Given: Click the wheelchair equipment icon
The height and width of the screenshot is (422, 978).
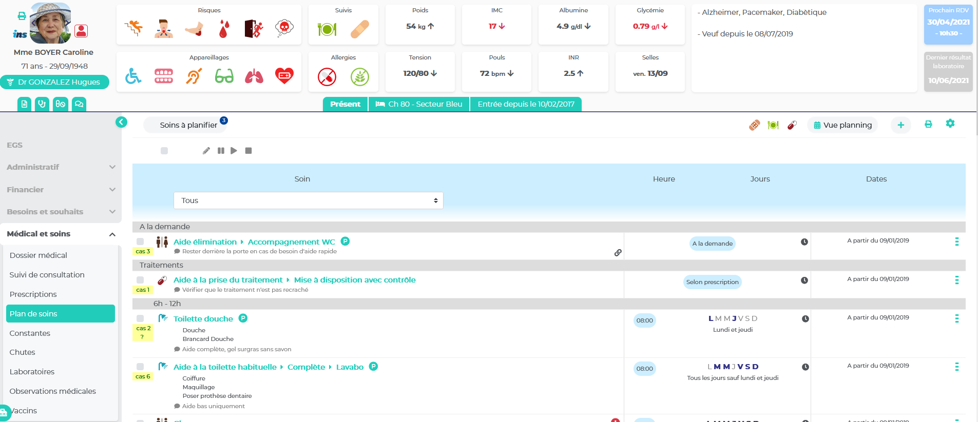Looking at the screenshot, I should pyautogui.click(x=133, y=76).
